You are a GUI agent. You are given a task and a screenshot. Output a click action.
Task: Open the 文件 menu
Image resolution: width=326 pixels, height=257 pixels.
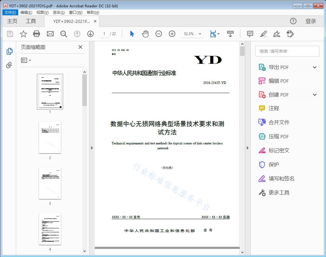10,12
